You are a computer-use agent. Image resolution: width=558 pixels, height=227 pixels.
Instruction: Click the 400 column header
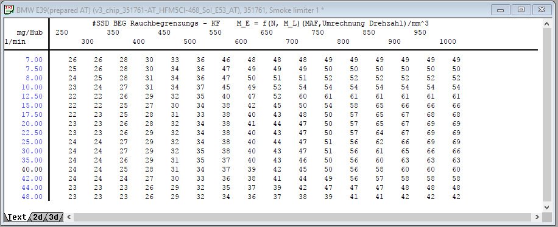tap(139, 41)
